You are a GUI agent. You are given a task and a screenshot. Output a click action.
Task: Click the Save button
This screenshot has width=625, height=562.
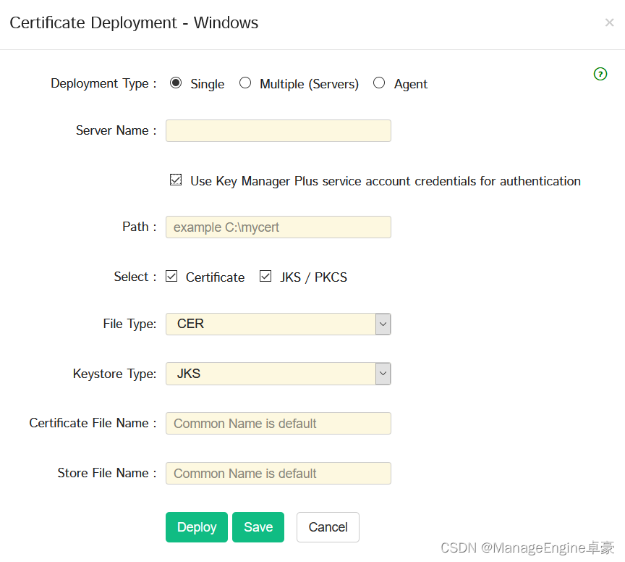[x=258, y=527]
